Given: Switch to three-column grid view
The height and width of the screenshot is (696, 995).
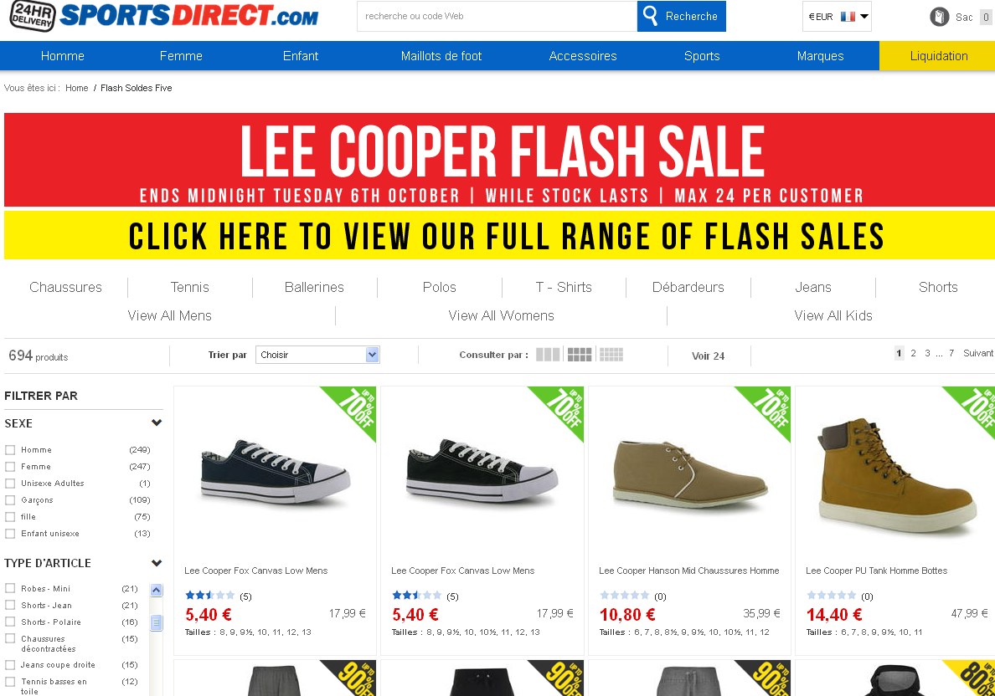Looking at the screenshot, I should tap(548, 355).
